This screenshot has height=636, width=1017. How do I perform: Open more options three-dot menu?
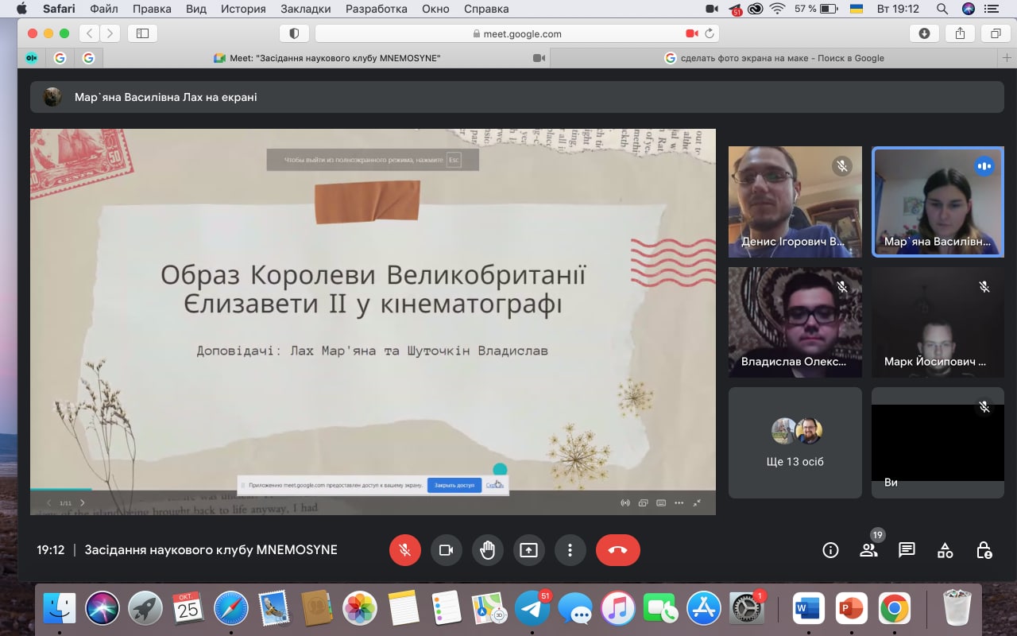pos(570,550)
